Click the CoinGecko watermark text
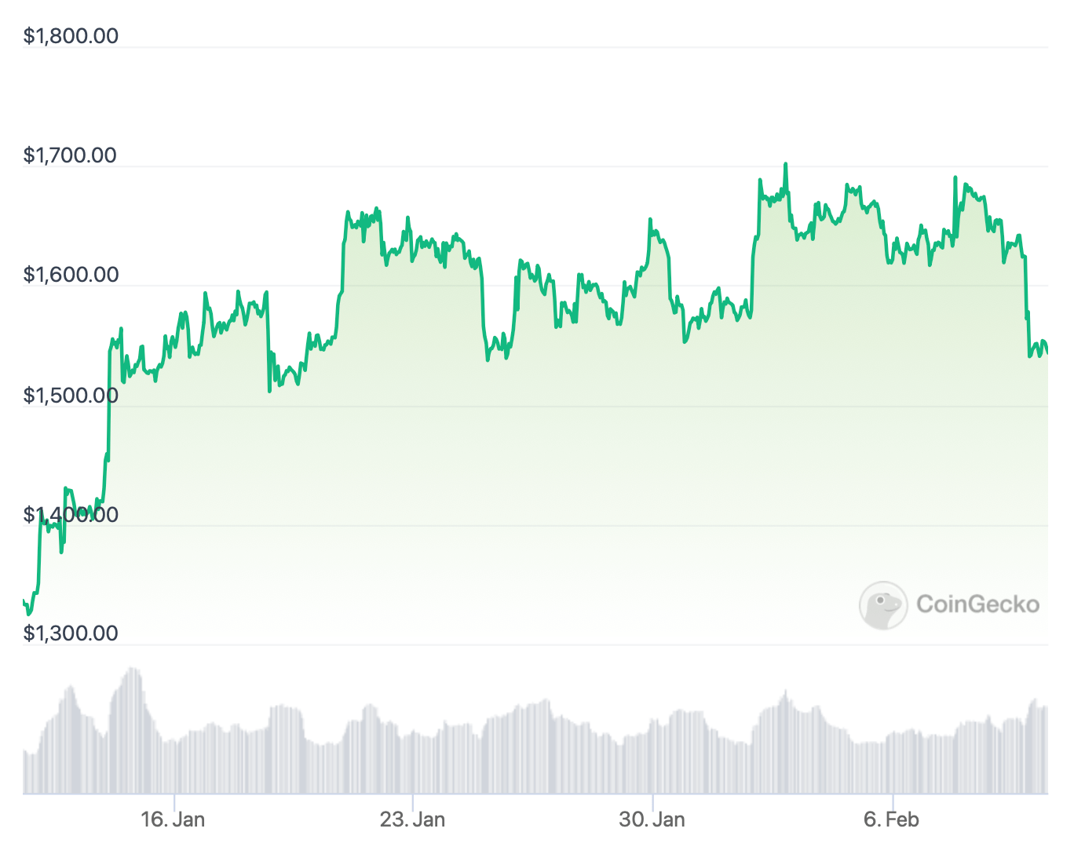The image size is (1074, 854). [977, 604]
